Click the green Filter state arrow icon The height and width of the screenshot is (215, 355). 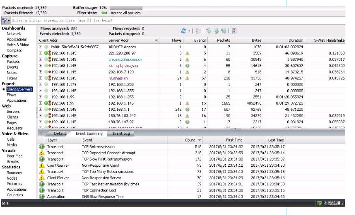tap(104, 13)
